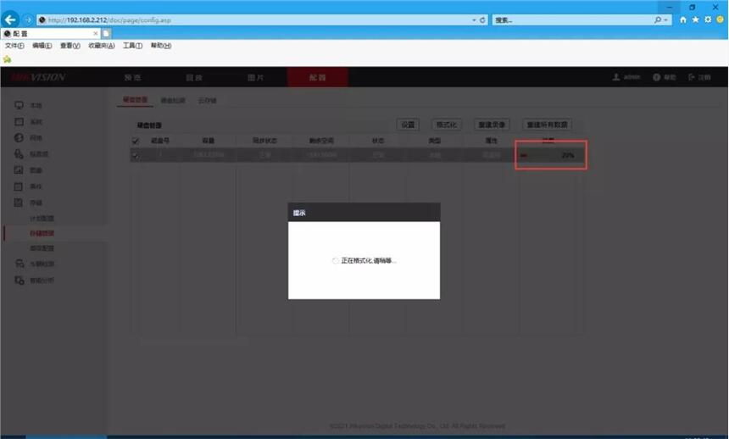The width and height of the screenshot is (729, 439).
Task: Open the search provider dropdown arrow
Action: coord(666,19)
